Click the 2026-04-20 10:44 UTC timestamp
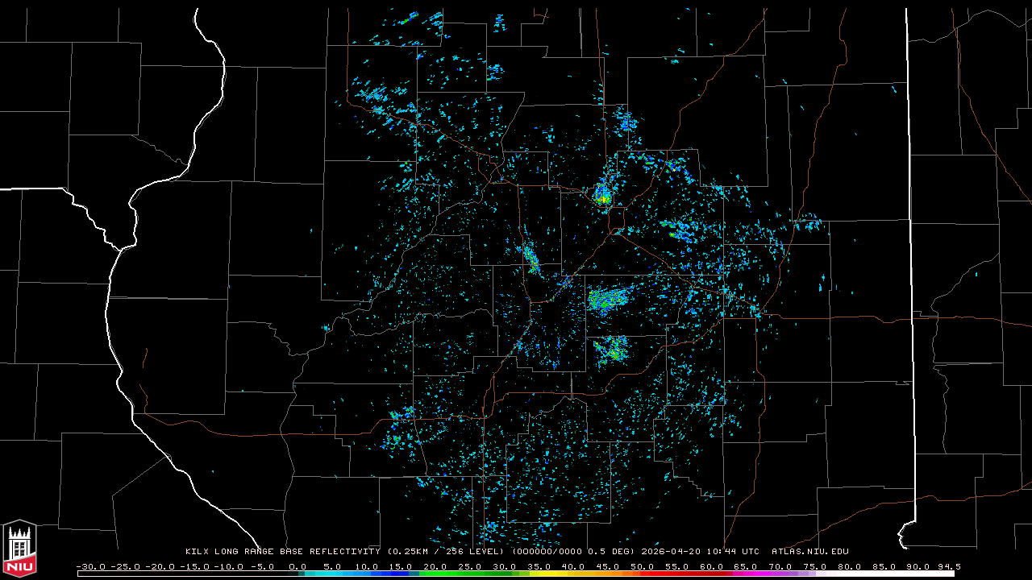1032x580 pixels. pos(700,552)
